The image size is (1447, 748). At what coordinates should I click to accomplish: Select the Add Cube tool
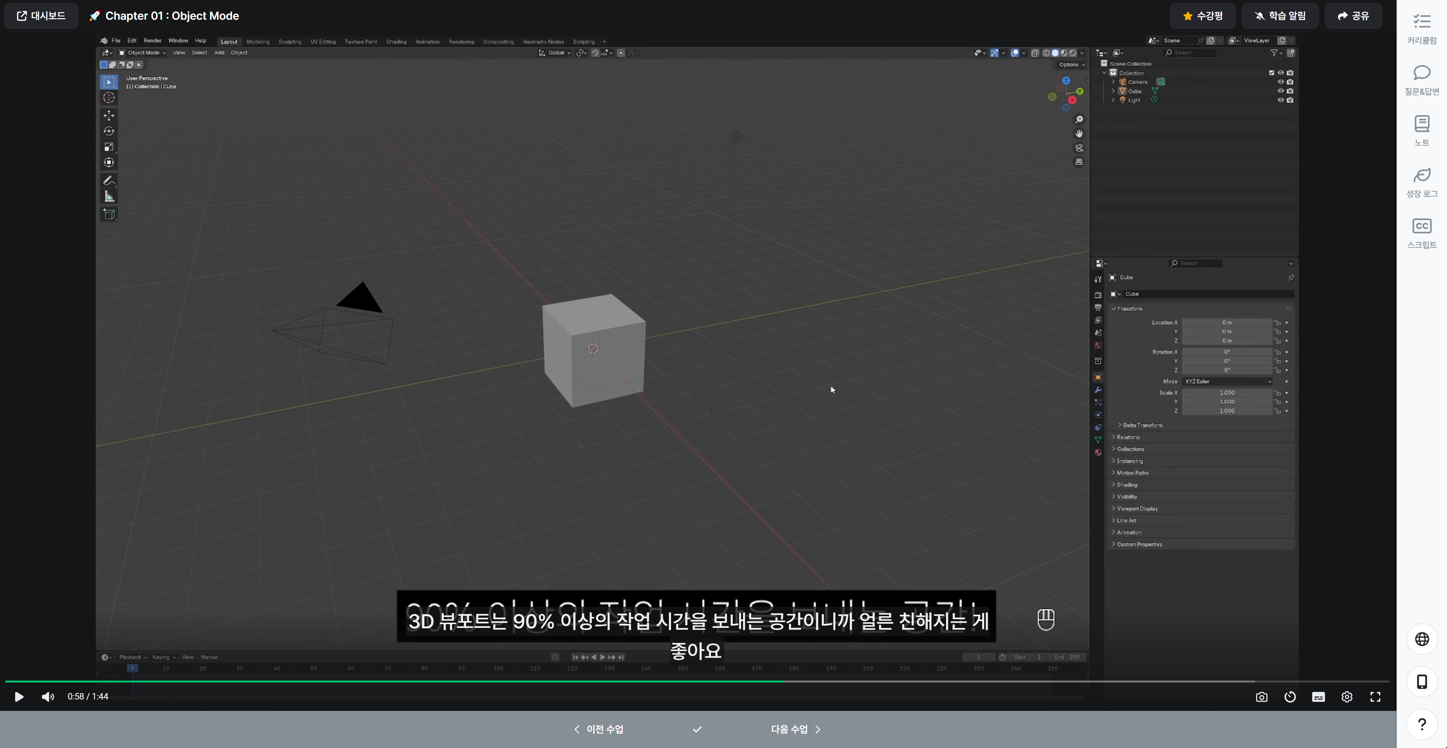click(x=109, y=214)
